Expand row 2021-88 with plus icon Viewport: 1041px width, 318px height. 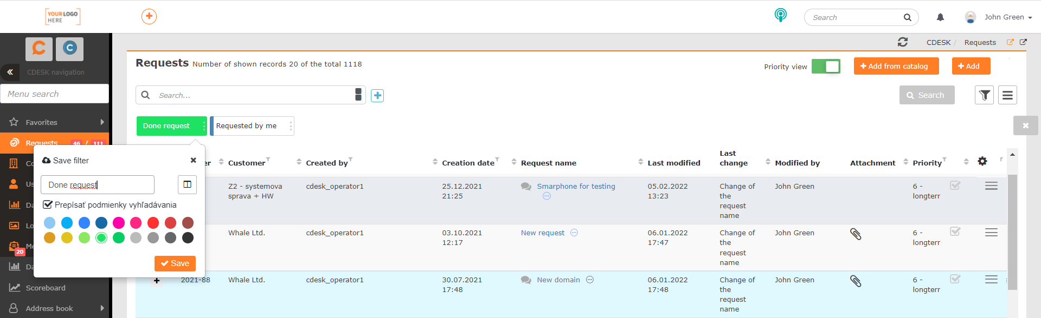click(157, 280)
